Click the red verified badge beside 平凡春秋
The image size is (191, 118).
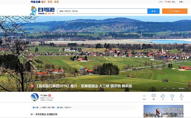(x=49, y=95)
